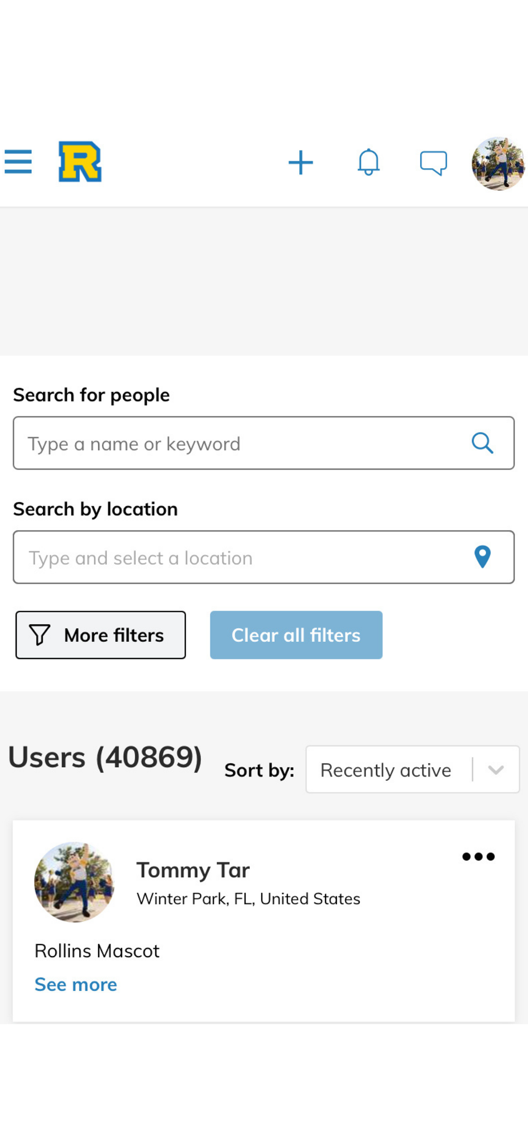The height and width of the screenshot is (1144, 528).
Task: Open the profile avatar in the header
Action: tap(498, 163)
